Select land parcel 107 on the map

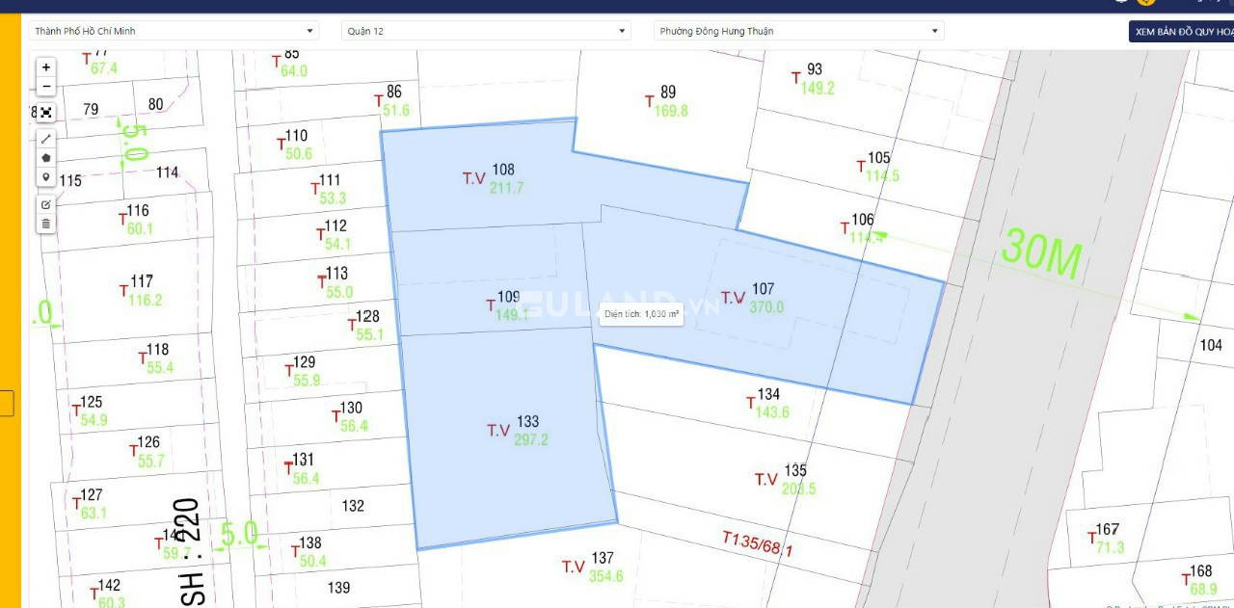tap(753, 298)
